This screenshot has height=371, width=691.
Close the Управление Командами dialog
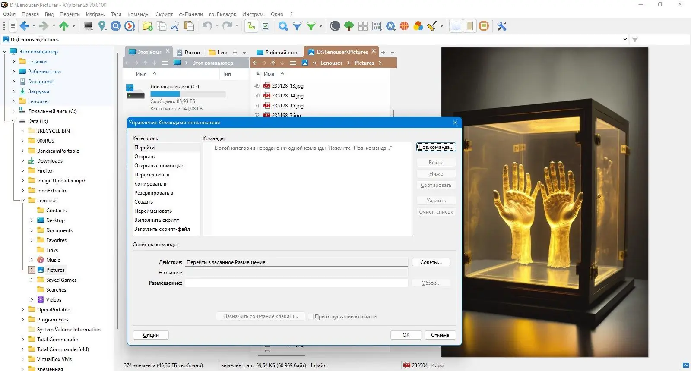(x=455, y=123)
